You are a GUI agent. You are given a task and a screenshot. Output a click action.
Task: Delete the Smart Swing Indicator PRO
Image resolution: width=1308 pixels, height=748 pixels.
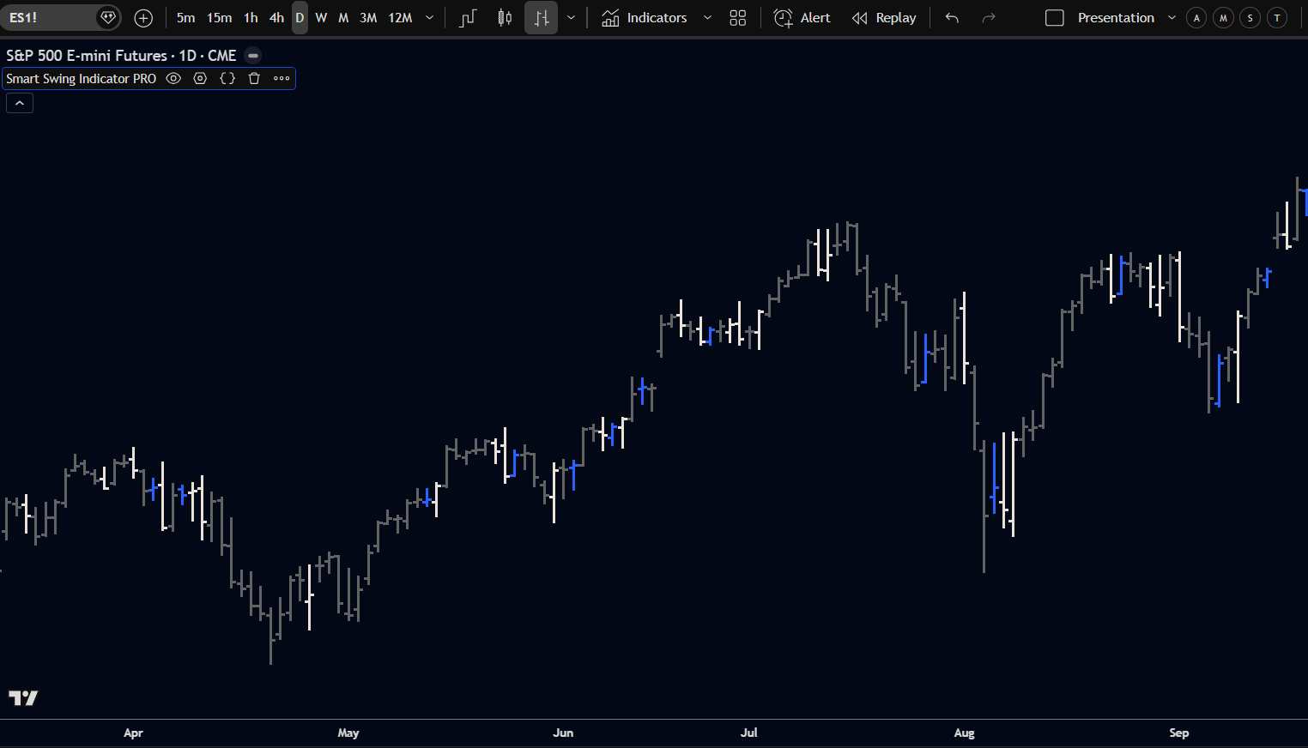(x=254, y=78)
